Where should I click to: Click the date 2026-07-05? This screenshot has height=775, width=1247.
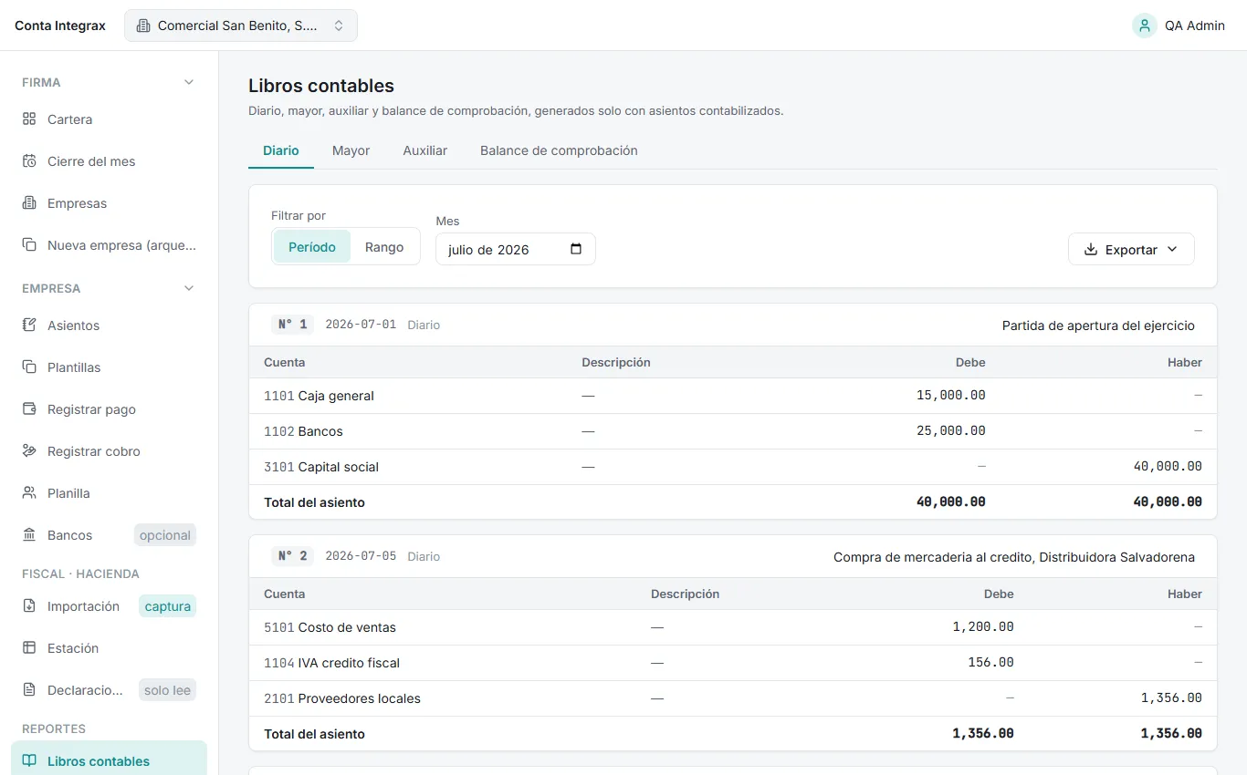(x=361, y=556)
